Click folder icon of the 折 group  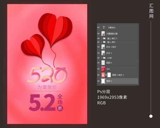click(x=104, y=58)
